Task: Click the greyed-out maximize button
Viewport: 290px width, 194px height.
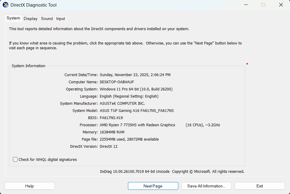Action: 263,5
